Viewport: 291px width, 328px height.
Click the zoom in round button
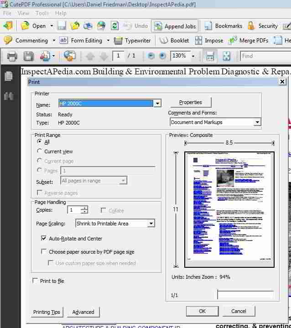162,56
